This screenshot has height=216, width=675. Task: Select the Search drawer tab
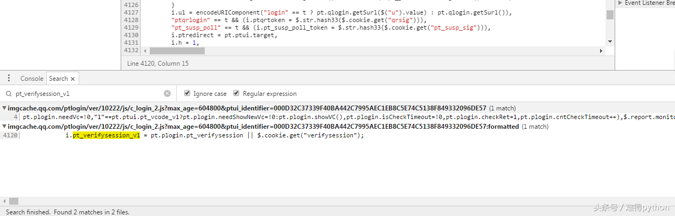click(x=58, y=79)
